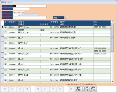117x93 pixels.
Task: Click the 部署名 column header
Action: 29,25
